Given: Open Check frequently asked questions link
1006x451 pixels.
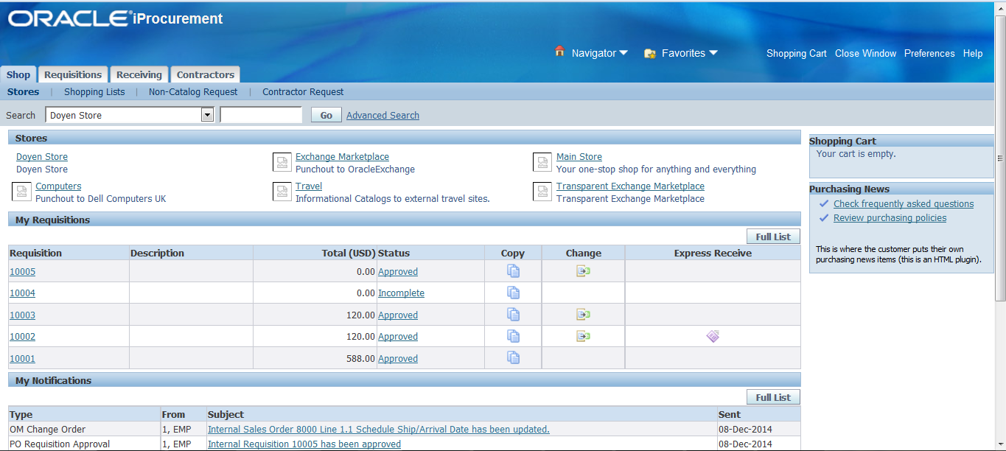Looking at the screenshot, I should pos(904,203).
